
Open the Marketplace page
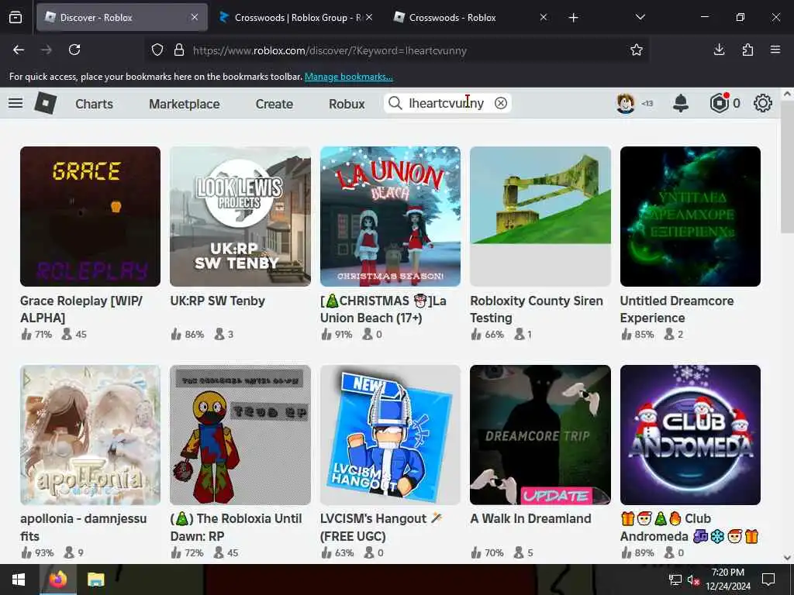(x=185, y=104)
